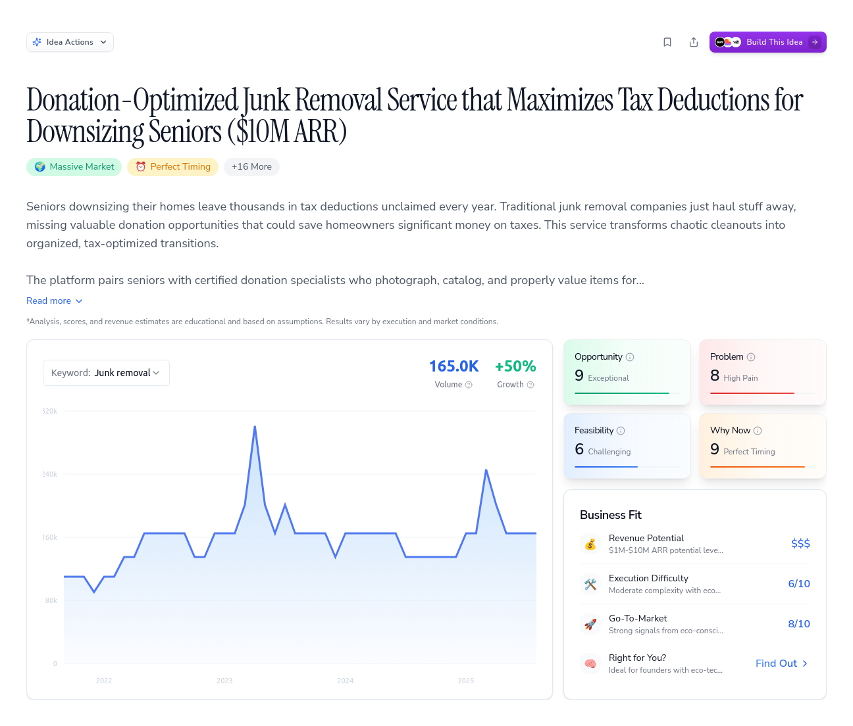Viewport: 853px width, 726px height.
Task: Click the alarm clock icon in Perfect Timing
Action: point(141,167)
